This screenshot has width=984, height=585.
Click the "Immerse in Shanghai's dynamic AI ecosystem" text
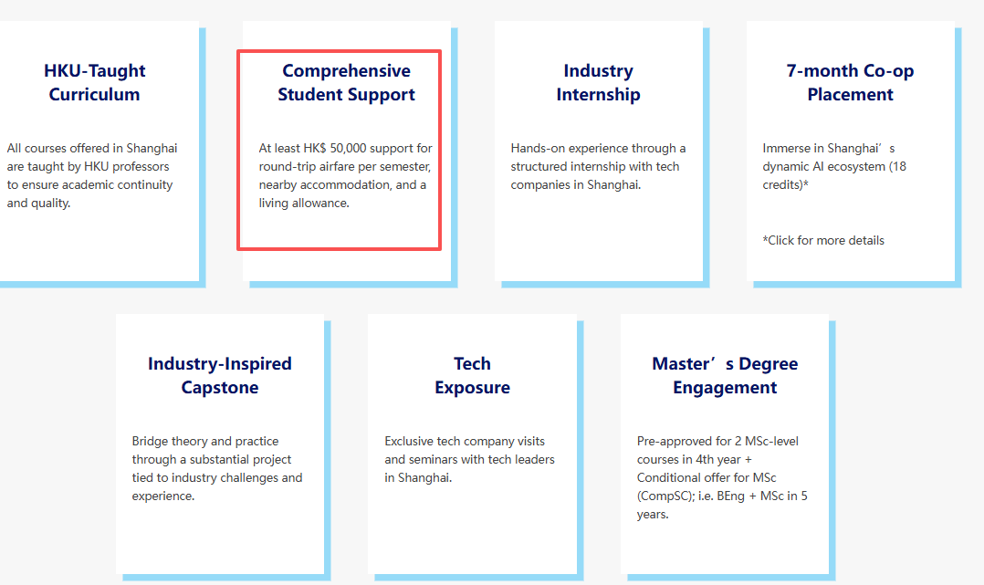coord(834,166)
